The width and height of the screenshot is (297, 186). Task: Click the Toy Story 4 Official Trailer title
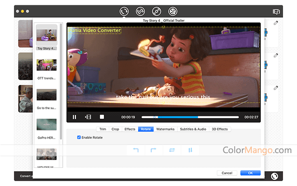coord(164,20)
